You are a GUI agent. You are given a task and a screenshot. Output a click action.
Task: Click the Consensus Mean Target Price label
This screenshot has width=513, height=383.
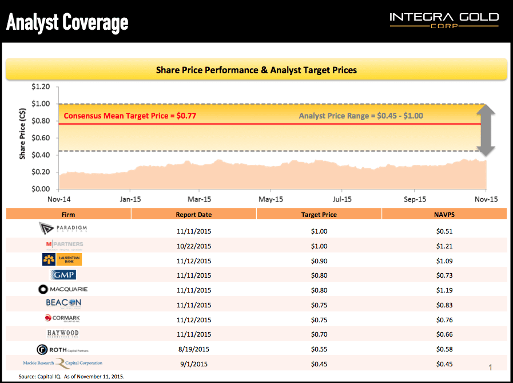click(130, 116)
